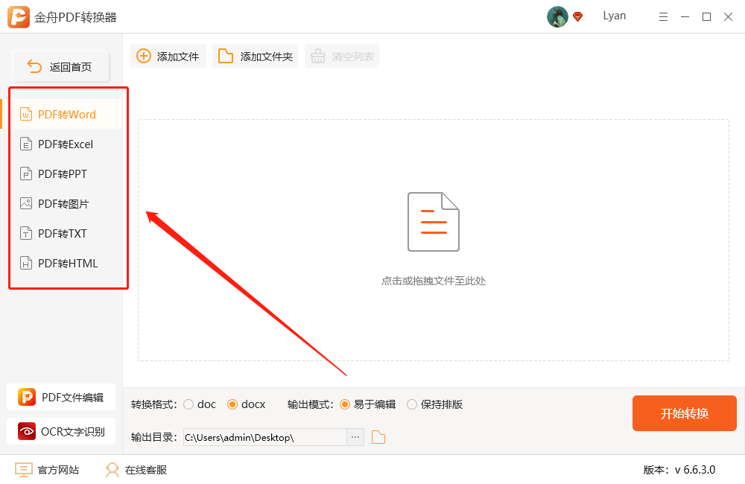Return home using the 返回首页 button
The image size is (745, 484).
click(x=60, y=66)
